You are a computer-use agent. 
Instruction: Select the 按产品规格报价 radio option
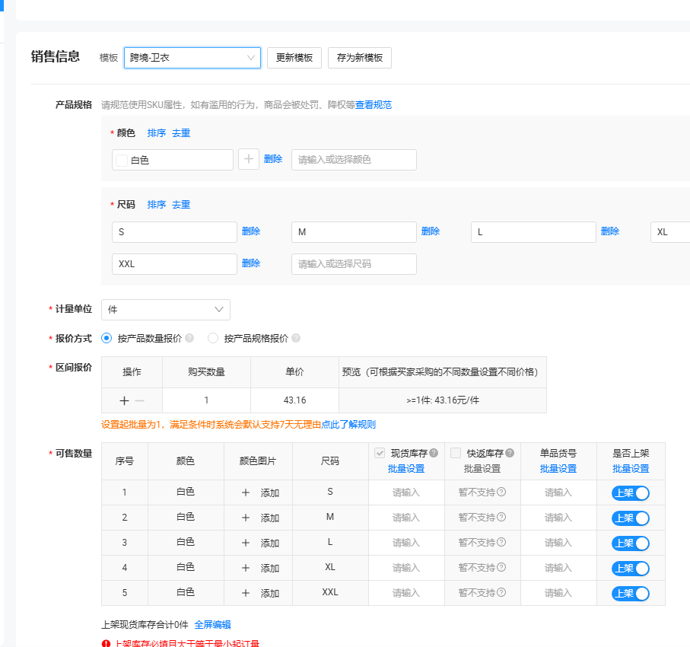click(x=211, y=337)
